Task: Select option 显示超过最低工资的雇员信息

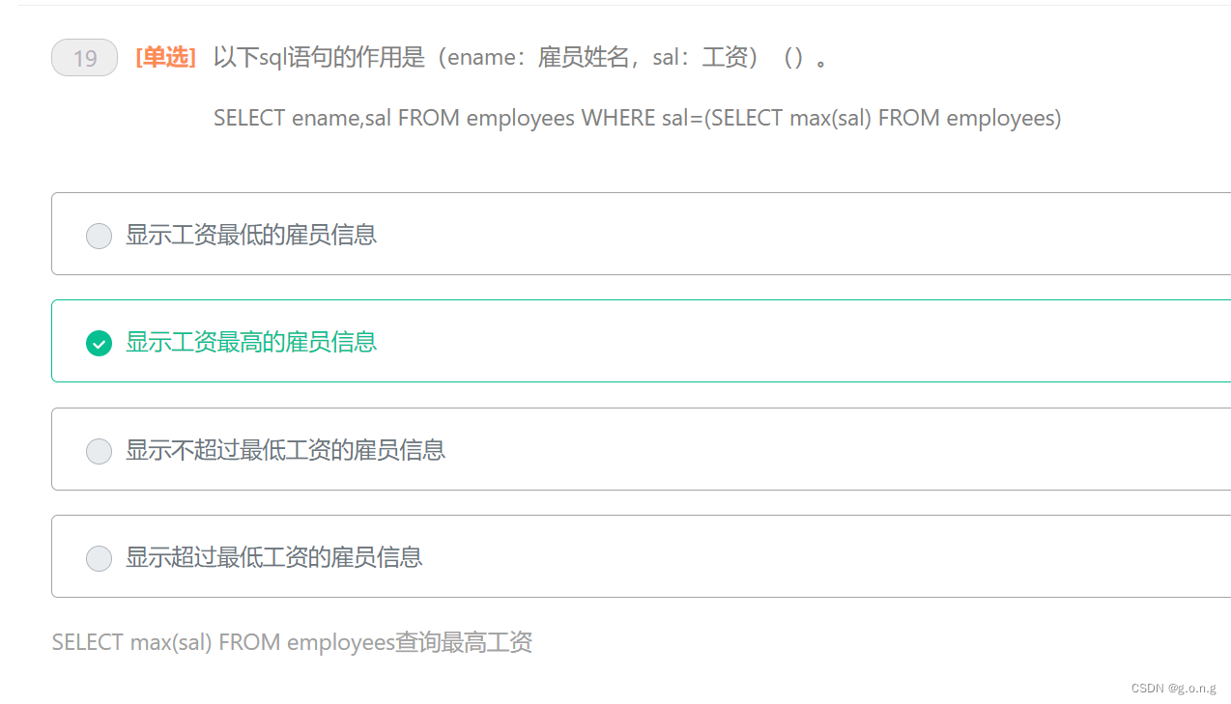Action: tap(275, 557)
